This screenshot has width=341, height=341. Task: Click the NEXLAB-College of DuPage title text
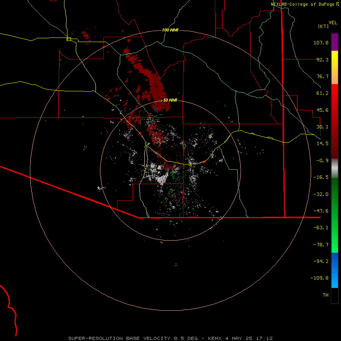point(303,4)
